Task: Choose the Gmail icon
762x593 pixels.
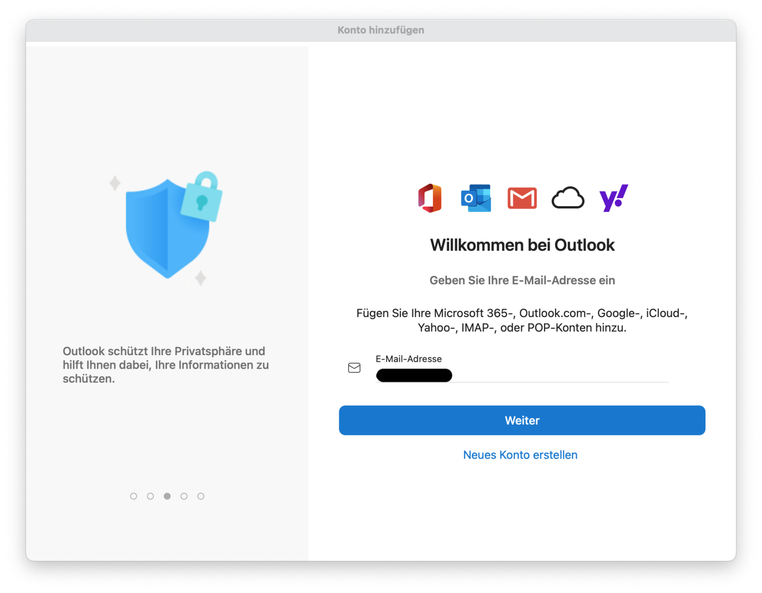Action: pyautogui.click(x=522, y=198)
